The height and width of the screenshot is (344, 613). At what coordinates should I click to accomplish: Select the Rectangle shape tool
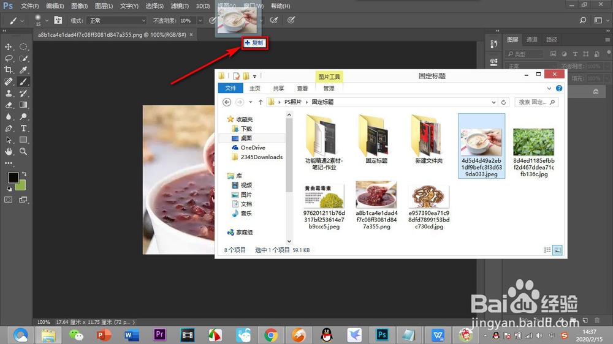(x=23, y=140)
